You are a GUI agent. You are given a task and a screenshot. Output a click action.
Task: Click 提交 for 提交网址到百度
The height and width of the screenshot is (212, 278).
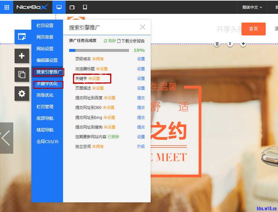[141, 98]
